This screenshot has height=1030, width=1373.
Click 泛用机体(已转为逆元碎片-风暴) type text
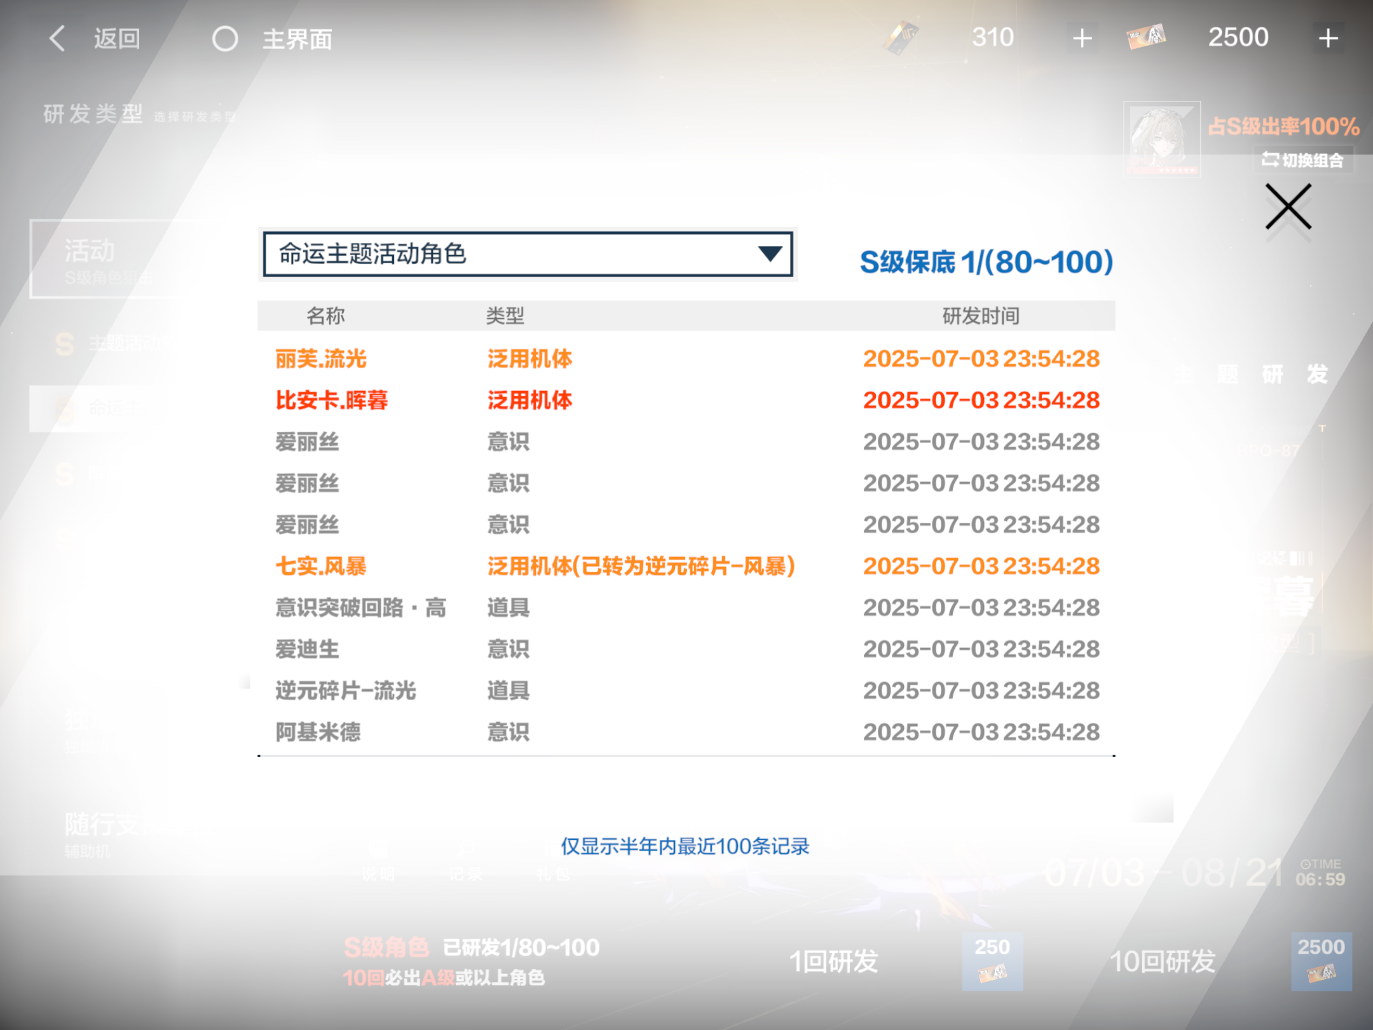[x=641, y=566]
